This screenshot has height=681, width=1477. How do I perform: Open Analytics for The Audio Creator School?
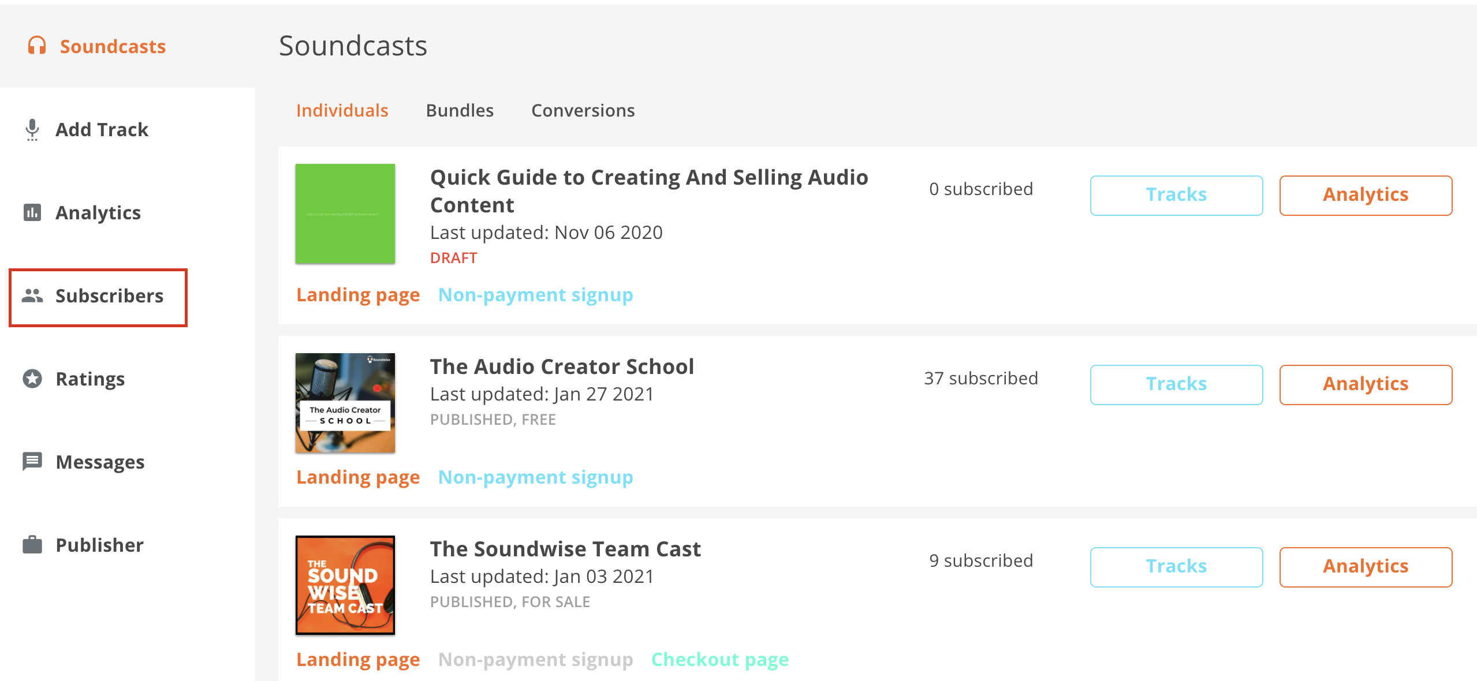(x=1366, y=384)
